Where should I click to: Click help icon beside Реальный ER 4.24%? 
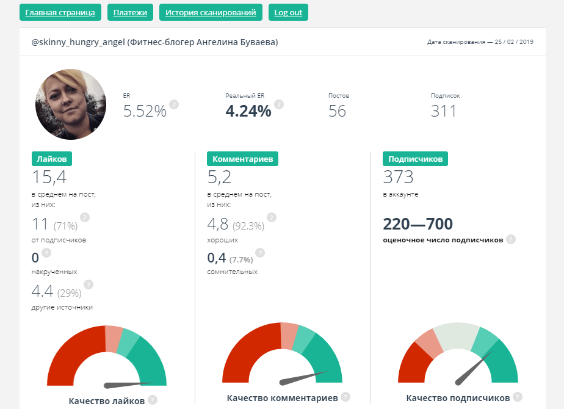pos(279,104)
